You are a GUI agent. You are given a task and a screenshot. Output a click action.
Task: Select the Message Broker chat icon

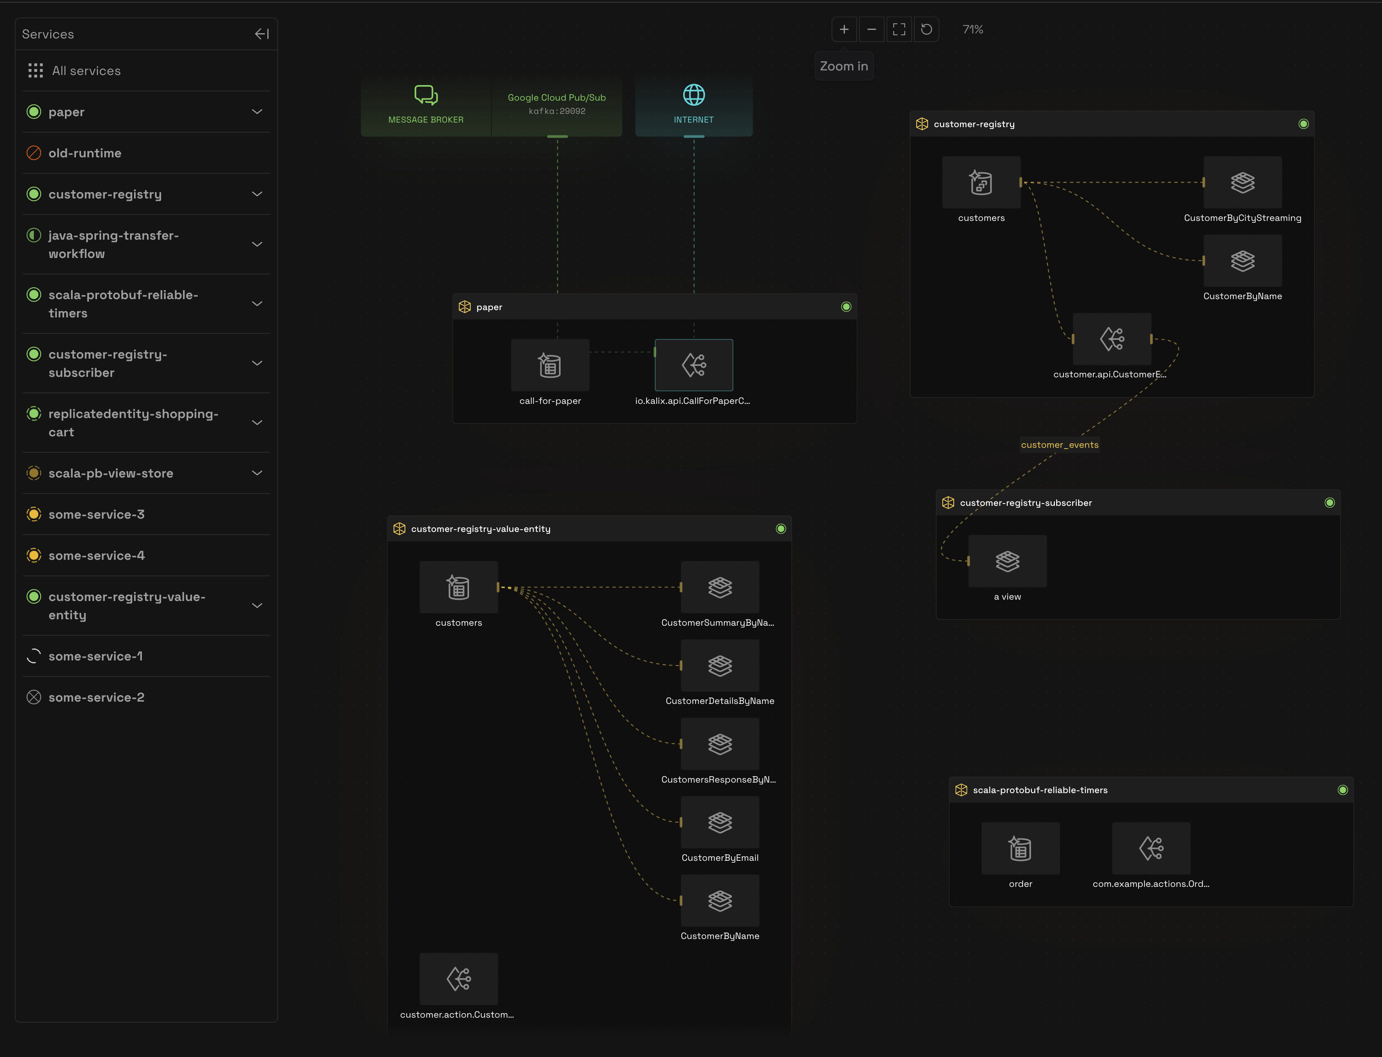426,95
